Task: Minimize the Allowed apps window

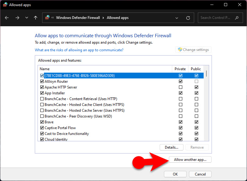Action: point(212,5)
